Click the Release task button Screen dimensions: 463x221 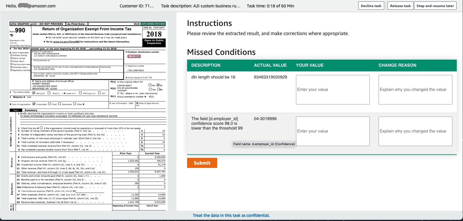coord(400,6)
